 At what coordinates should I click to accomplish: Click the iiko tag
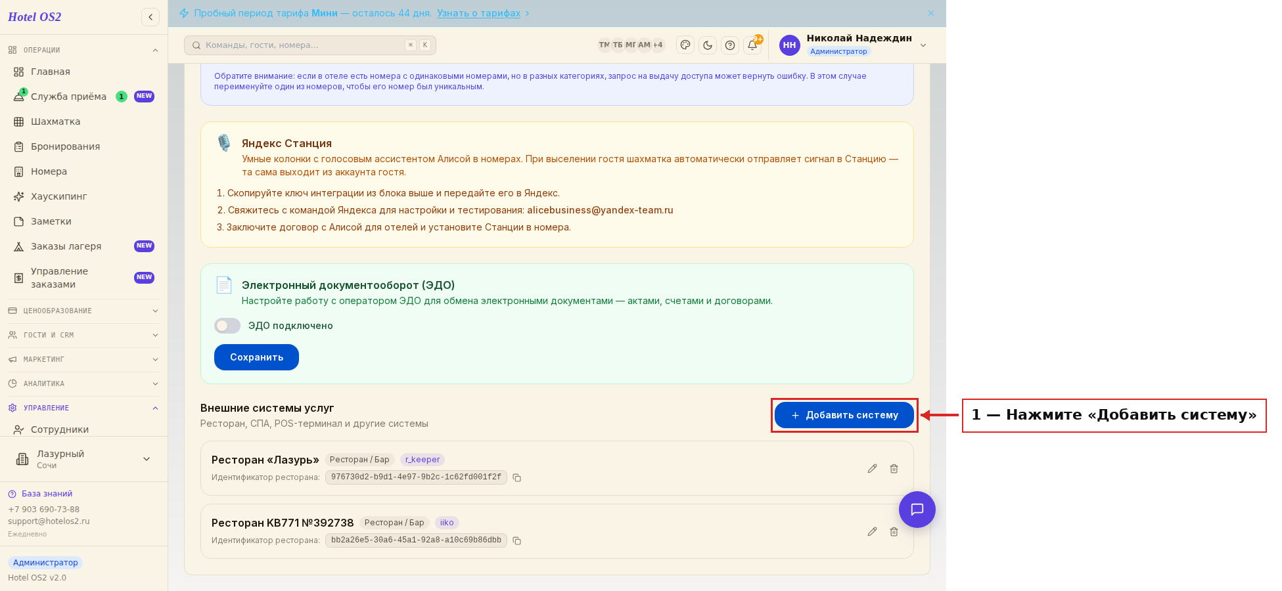(447, 523)
